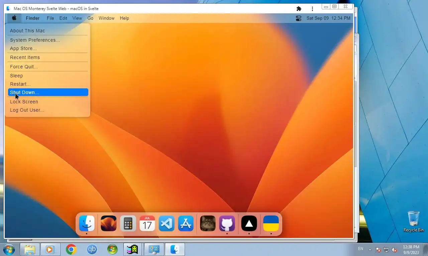Open the Finder icon in the dock

[x=87, y=223]
